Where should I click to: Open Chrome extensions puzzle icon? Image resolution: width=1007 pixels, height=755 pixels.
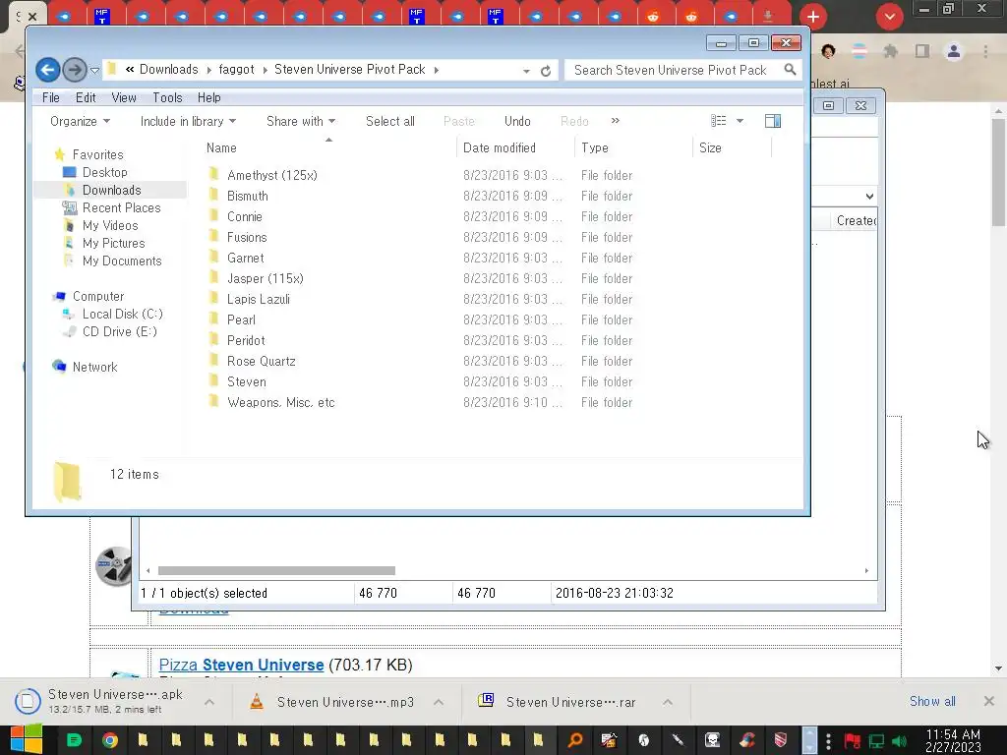coord(890,51)
